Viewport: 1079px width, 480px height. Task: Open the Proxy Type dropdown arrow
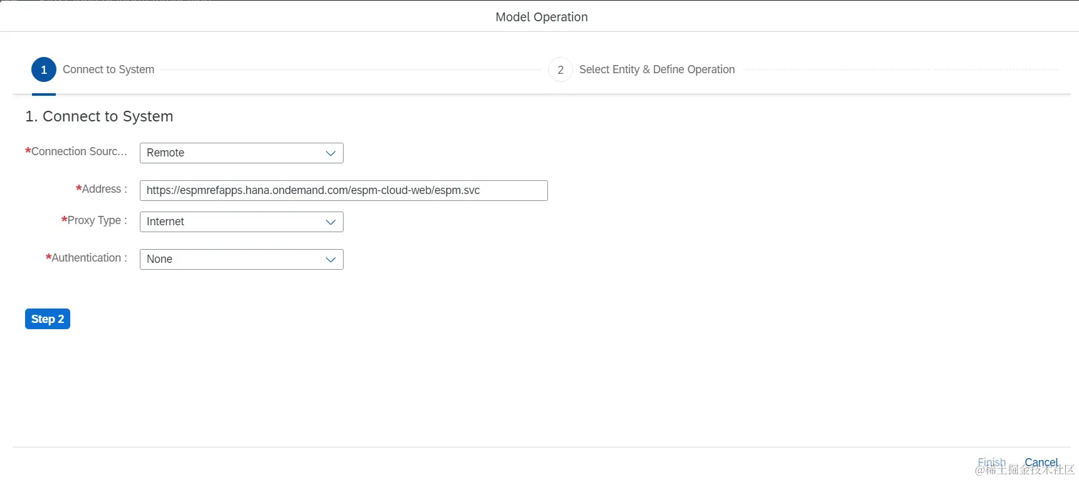point(330,222)
